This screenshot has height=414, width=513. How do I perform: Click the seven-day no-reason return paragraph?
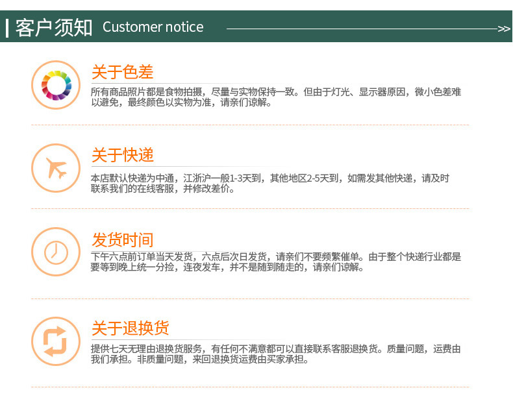[276, 354]
